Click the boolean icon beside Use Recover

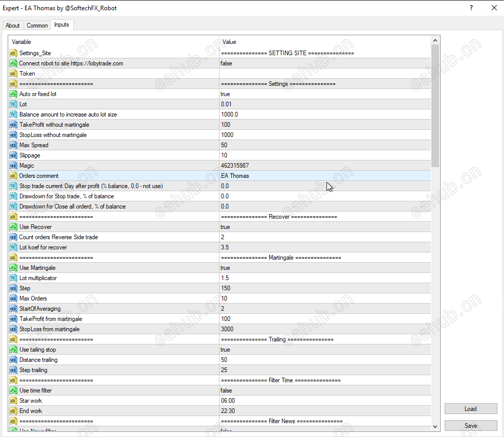coord(13,227)
